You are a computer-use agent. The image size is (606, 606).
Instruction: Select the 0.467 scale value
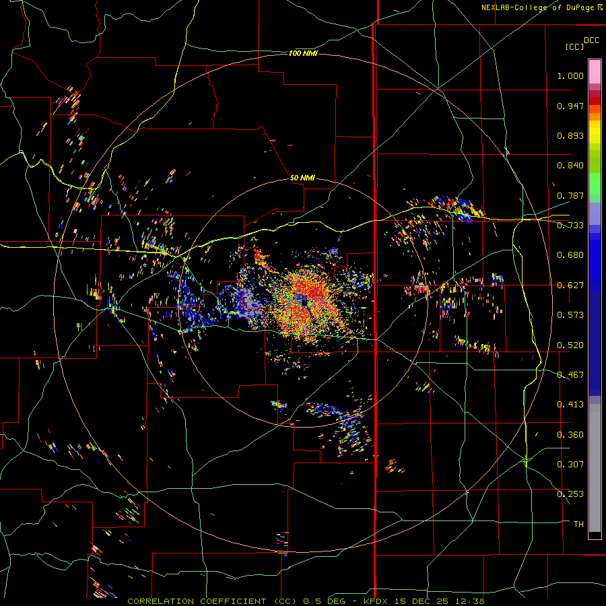[x=570, y=375]
